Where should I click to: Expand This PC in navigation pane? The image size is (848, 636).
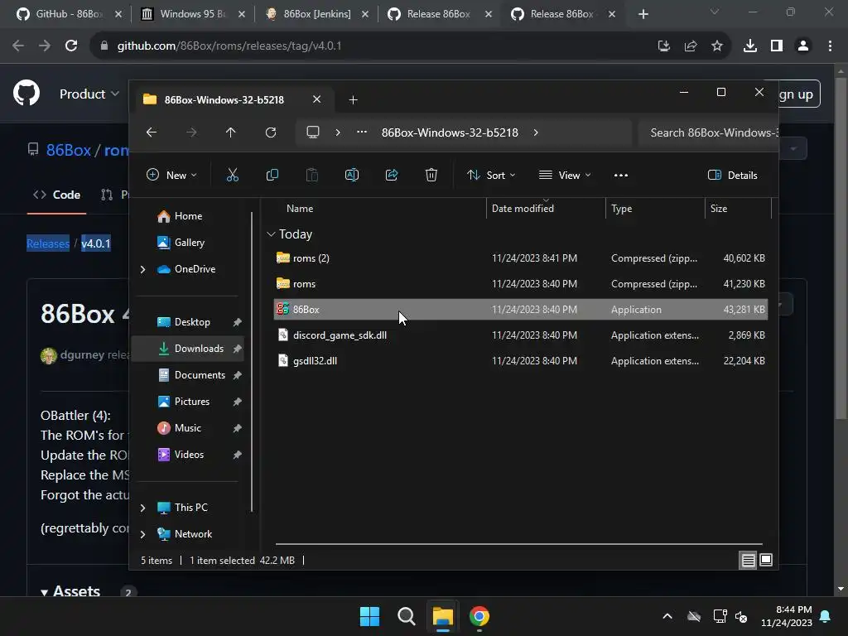pyautogui.click(x=142, y=508)
